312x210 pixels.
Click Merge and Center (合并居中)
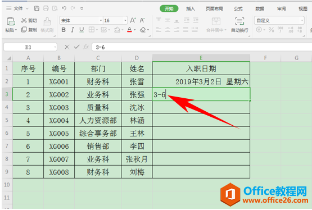click(x=216, y=25)
